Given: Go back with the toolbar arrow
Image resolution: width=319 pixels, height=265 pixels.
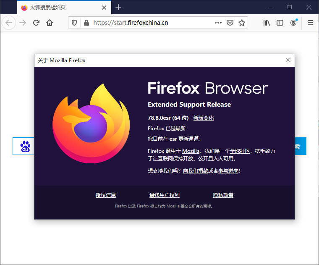Looking at the screenshot, I should 9,23.
